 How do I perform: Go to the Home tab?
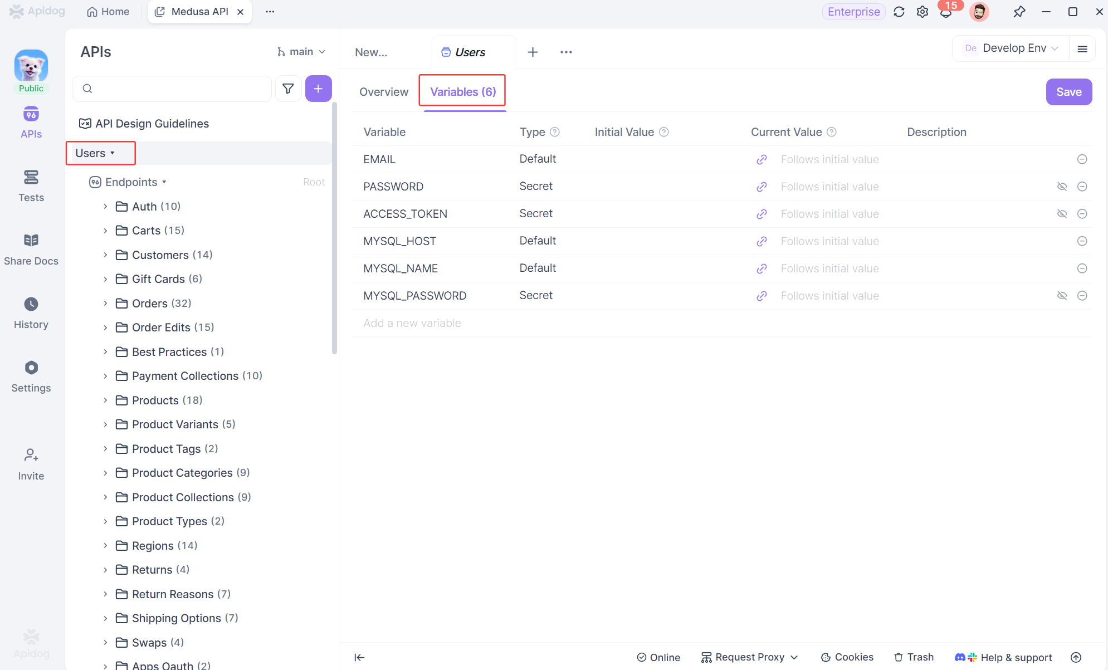pos(108,12)
